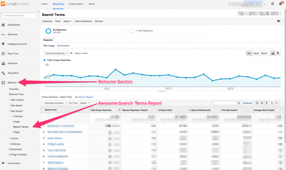Select the pivot view icon
The image size is (286, 170).
[x=277, y=103]
